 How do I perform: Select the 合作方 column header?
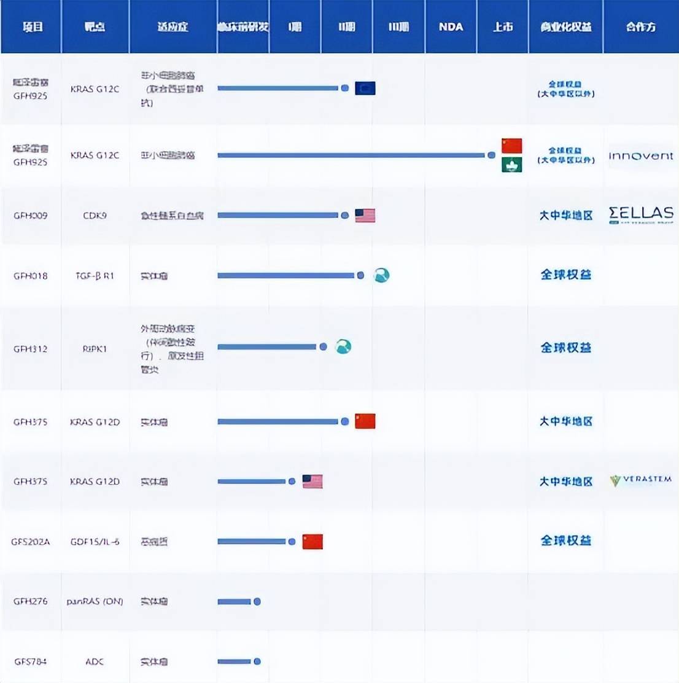pos(640,27)
